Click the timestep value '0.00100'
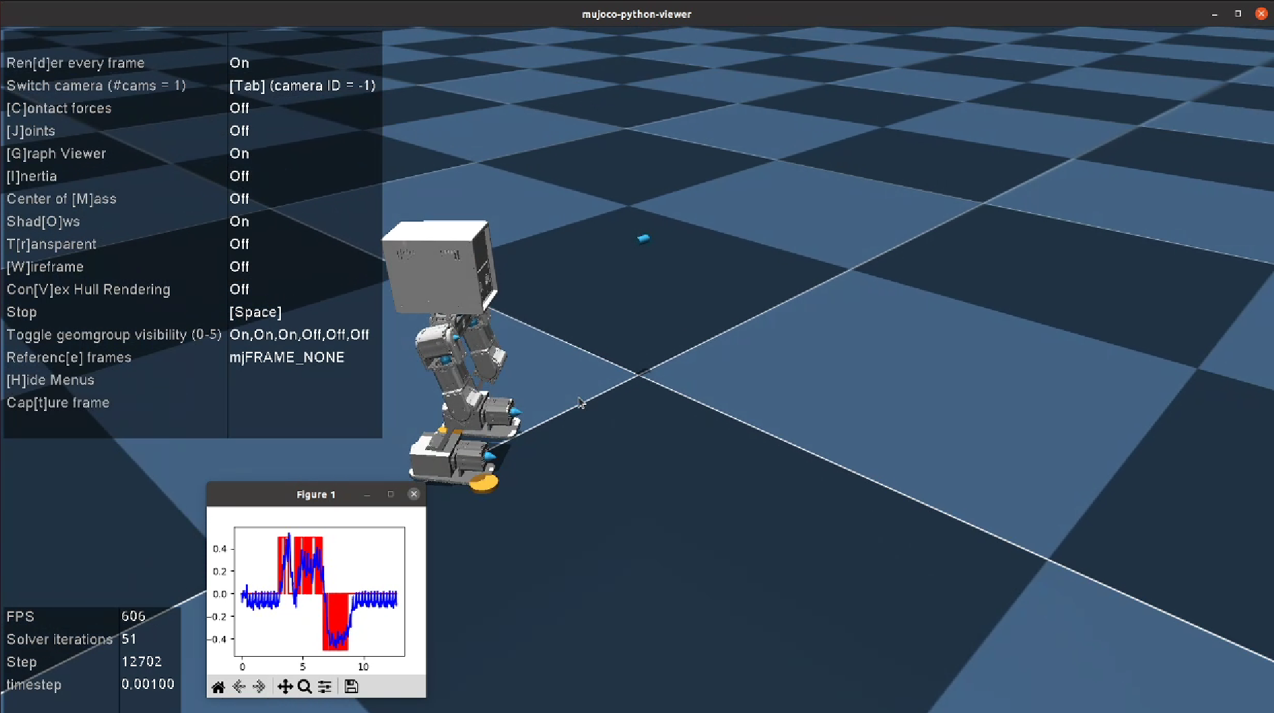Image resolution: width=1274 pixels, height=713 pixels. (x=148, y=684)
